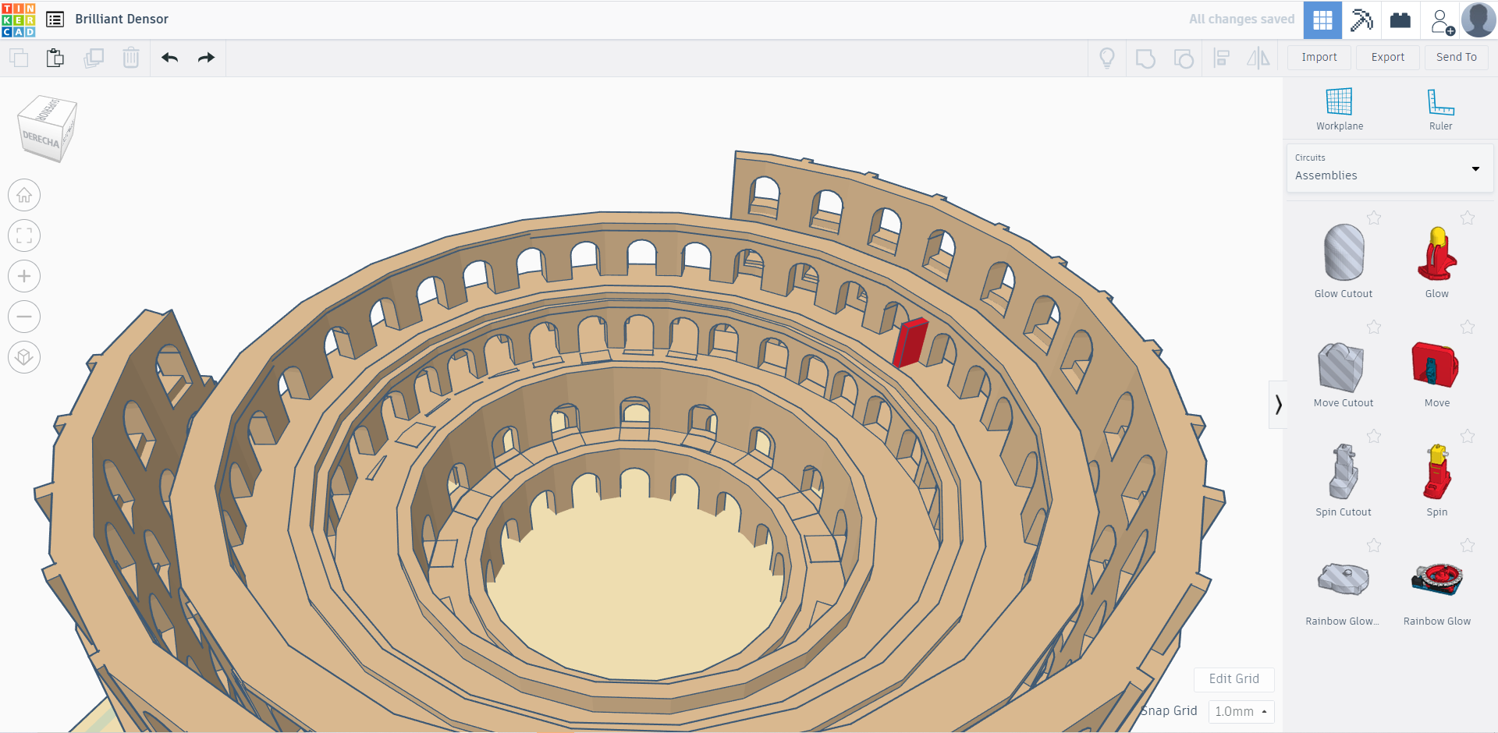The height and width of the screenshot is (733, 1498).
Task: Favorite the Spin Cutout star
Action: [1374, 436]
